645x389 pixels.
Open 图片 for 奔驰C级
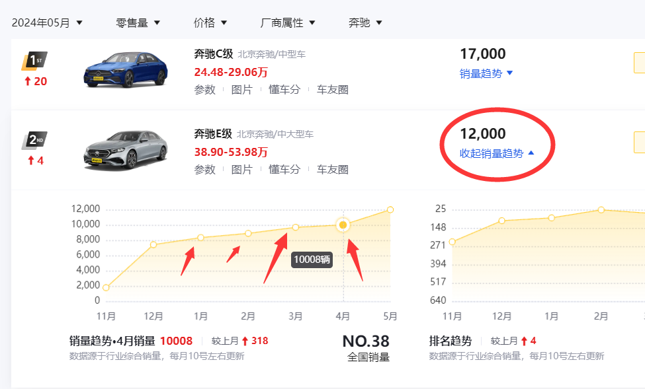click(242, 90)
